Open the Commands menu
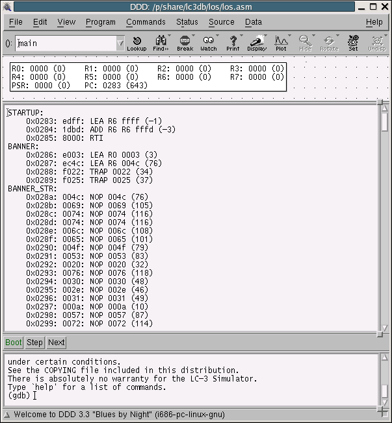392x423 pixels. tap(146, 22)
